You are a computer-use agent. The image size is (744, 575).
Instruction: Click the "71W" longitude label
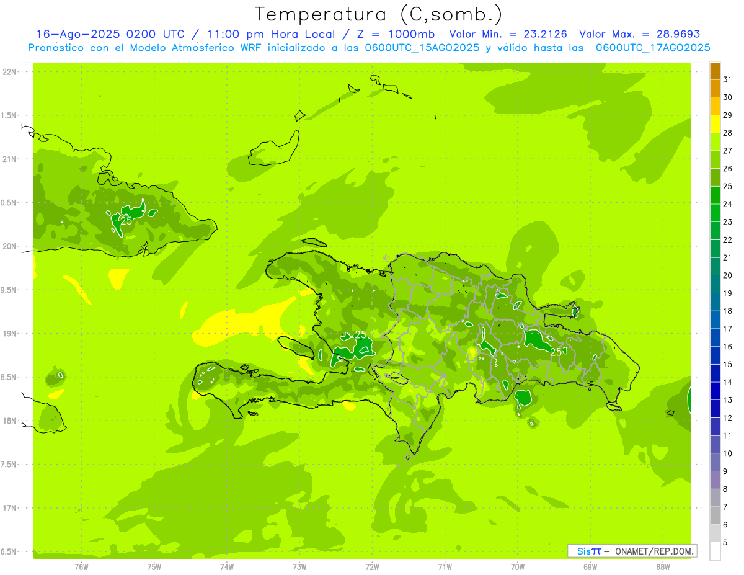445,567
